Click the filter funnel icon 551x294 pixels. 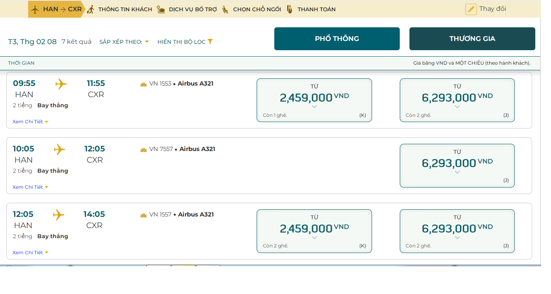210,41
